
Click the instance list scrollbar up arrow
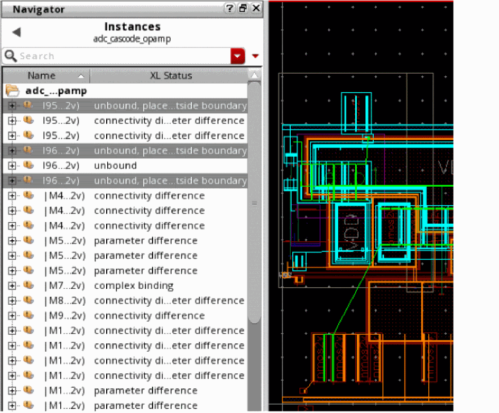[254, 76]
